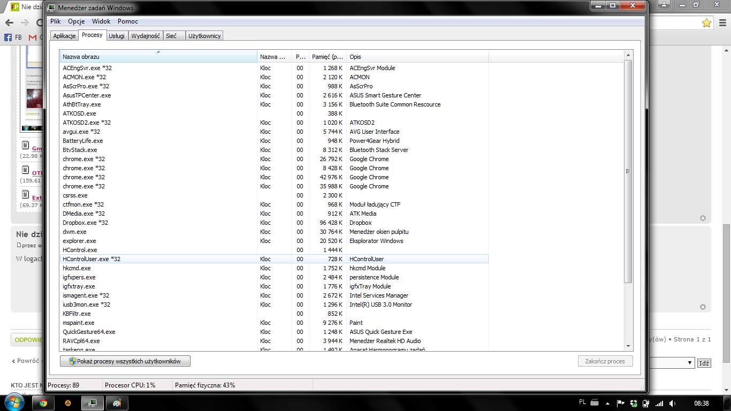This screenshot has width=731, height=411.
Task: Open the Plik menu
Action: tap(56, 21)
